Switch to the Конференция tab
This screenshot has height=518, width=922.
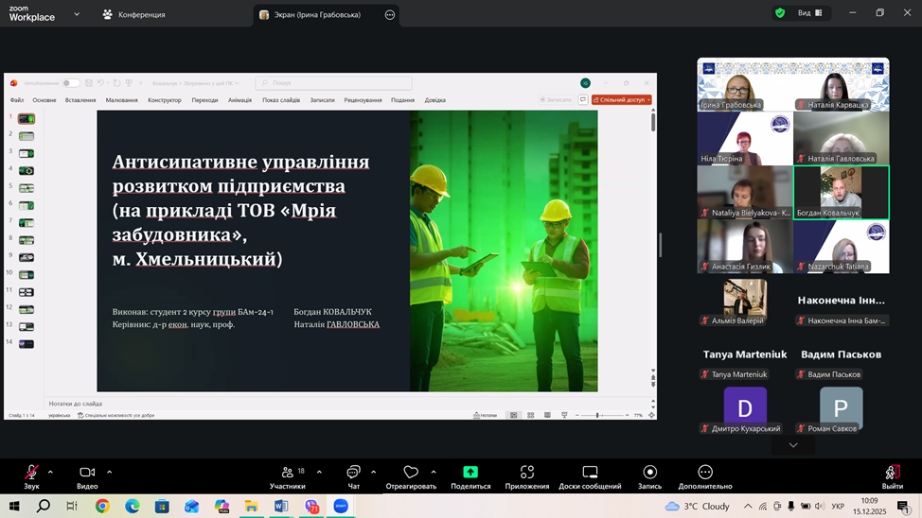134,15
